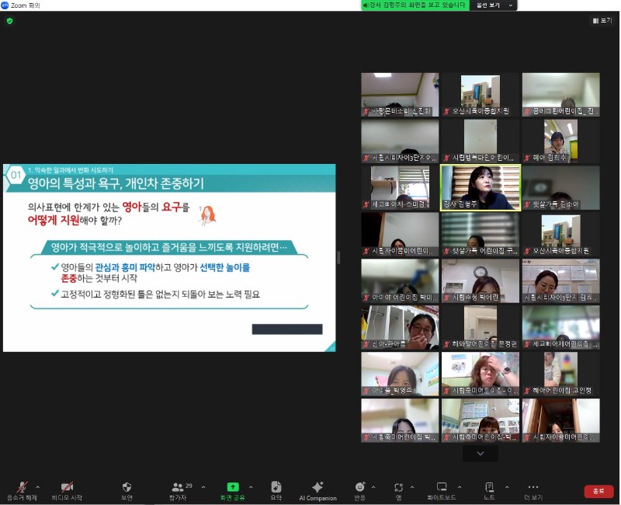Viewport: 621px width, 505px height.
Task: Open the 화이트보드 whiteboard icon
Action: click(x=442, y=487)
